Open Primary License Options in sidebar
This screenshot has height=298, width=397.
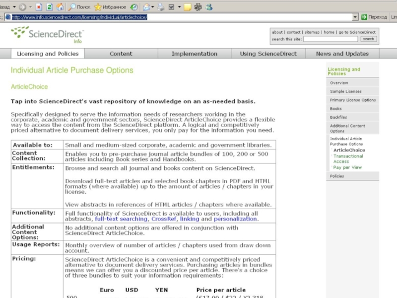pos(352,100)
